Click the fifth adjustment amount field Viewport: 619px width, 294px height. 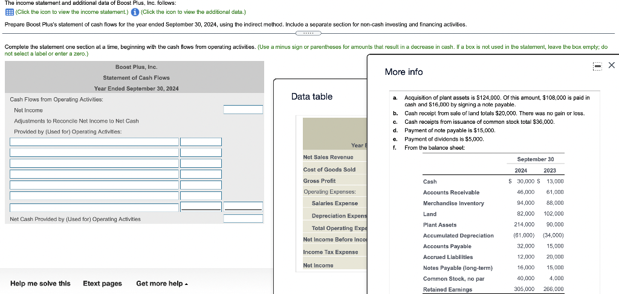pyautogui.click(x=201, y=185)
